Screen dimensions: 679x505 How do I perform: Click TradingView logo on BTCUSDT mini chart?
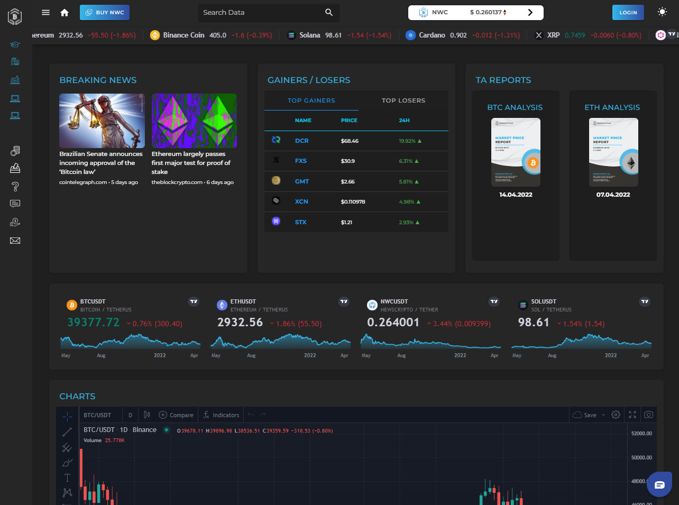[x=194, y=301]
